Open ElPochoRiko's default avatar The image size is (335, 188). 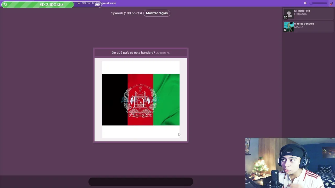point(289,14)
